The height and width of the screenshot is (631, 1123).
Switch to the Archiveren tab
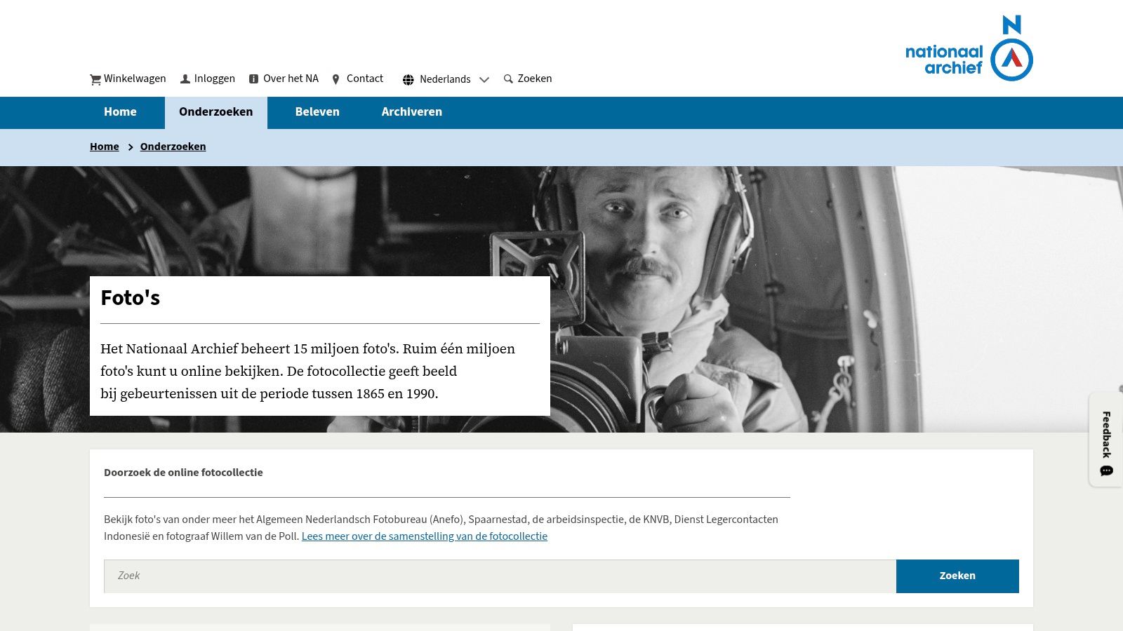click(x=412, y=112)
